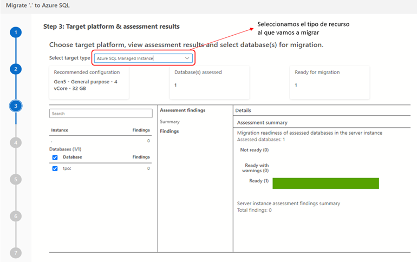Open the Select target type dropdown
This screenshot has width=417, height=262.
coord(144,58)
